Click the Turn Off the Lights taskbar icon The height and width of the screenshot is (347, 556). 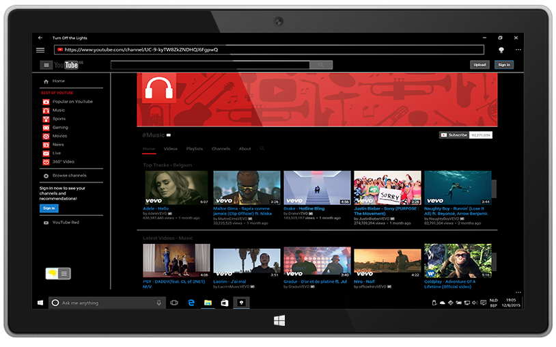pos(241,303)
